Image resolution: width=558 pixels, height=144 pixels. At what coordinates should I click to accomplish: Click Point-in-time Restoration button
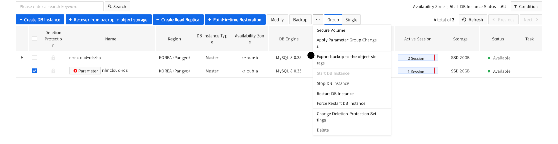[x=235, y=19]
